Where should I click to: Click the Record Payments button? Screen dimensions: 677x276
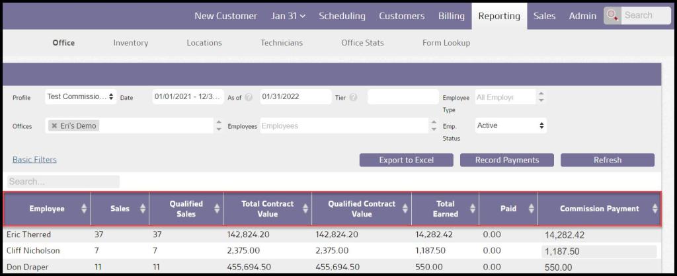(x=506, y=160)
